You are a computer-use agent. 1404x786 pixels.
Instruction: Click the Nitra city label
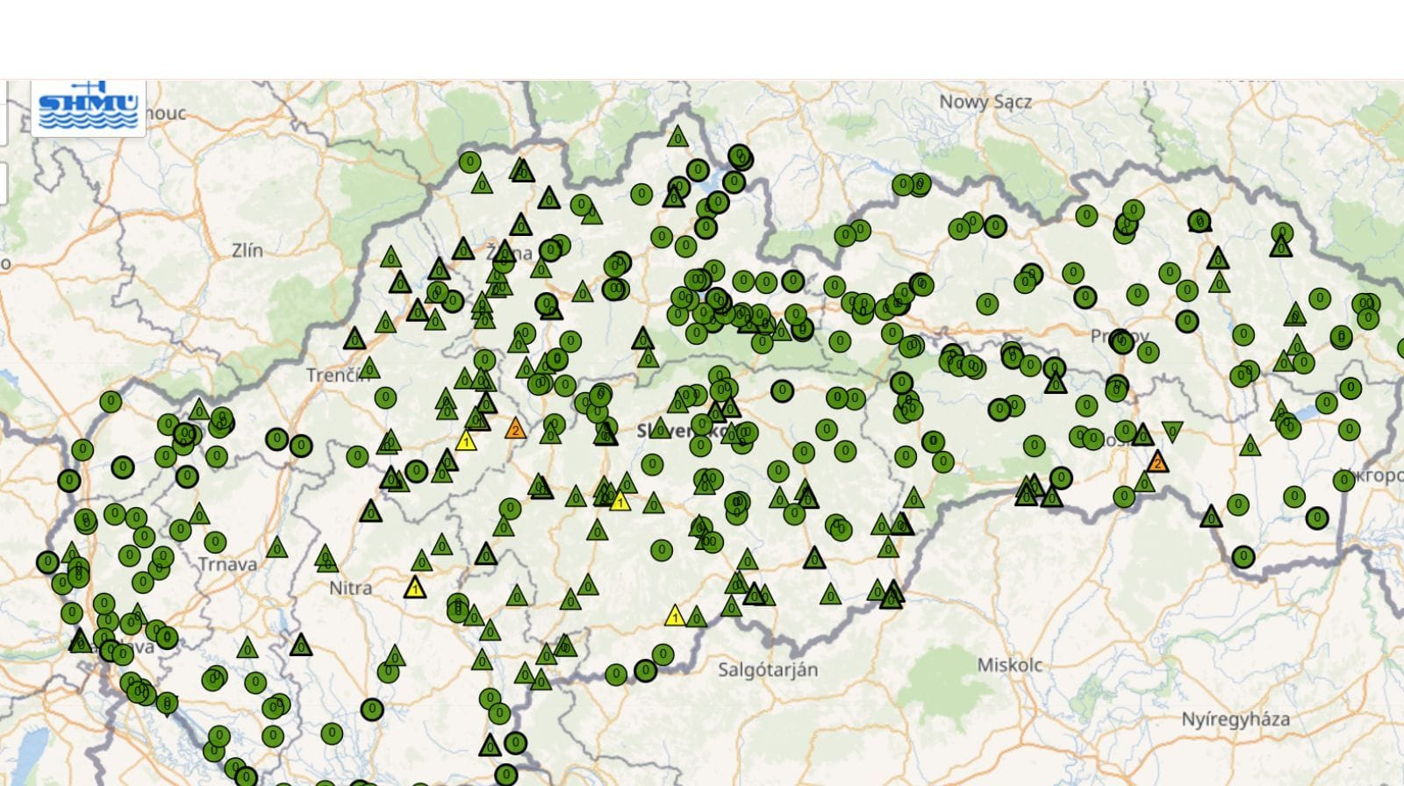tap(350, 588)
